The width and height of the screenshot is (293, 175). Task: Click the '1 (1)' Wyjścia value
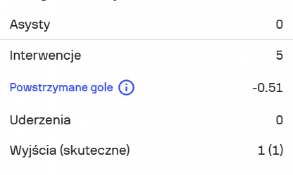271,151
